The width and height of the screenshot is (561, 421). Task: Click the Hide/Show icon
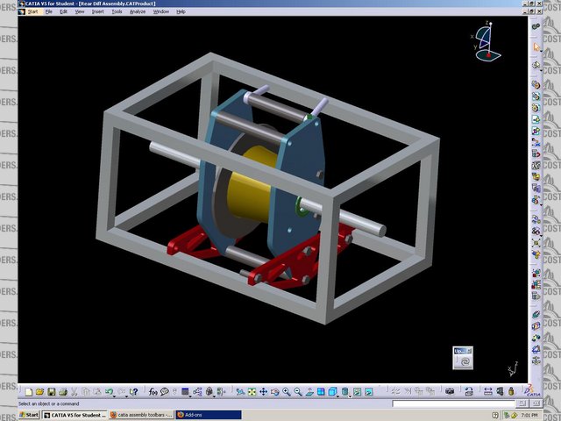pos(357,392)
